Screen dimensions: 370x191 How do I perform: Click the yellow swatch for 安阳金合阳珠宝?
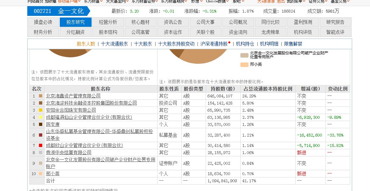(x=41, y=110)
